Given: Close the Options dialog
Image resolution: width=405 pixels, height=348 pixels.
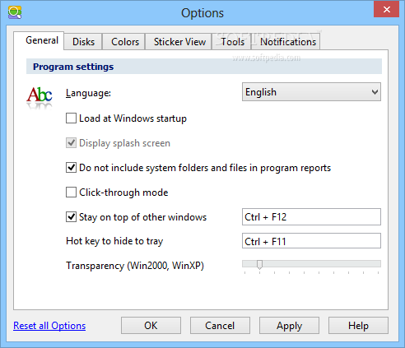Looking at the screenshot, I should [386, 9].
